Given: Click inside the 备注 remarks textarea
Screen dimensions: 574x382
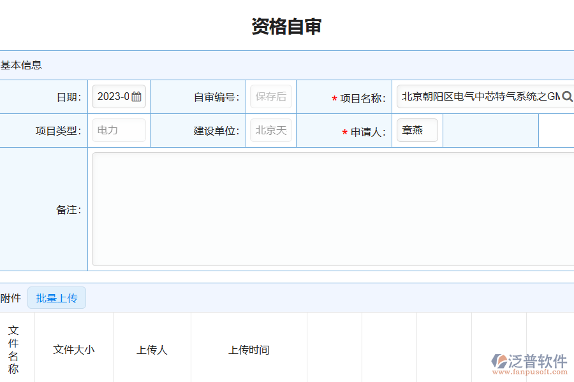Looking at the screenshot, I should pyautogui.click(x=332, y=207).
